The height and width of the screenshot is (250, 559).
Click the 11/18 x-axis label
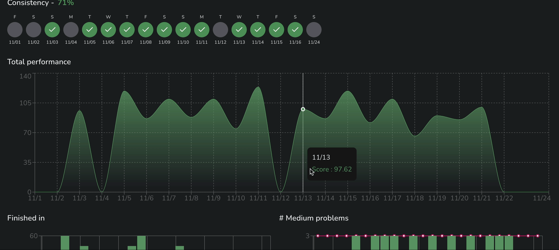pyautogui.click(x=415, y=198)
